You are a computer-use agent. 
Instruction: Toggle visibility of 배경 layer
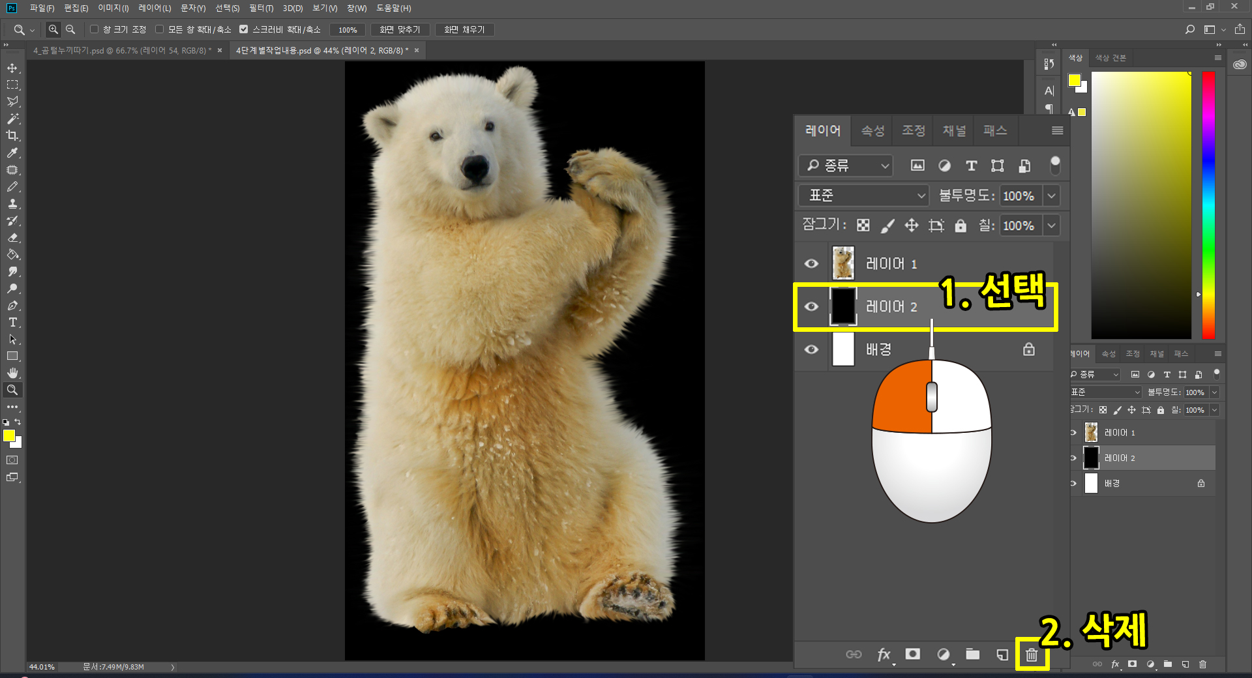(811, 349)
